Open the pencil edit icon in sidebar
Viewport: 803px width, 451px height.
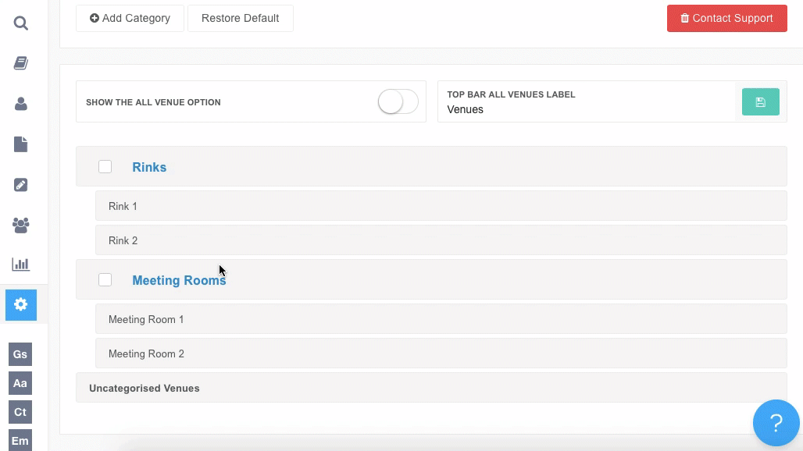click(x=21, y=185)
